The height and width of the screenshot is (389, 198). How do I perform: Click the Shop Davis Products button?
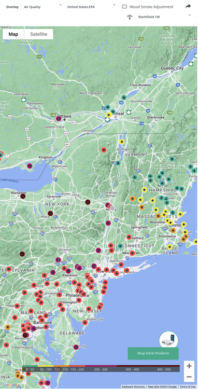tap(153, 353)
